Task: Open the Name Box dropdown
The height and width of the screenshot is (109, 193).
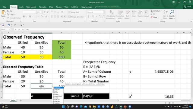Action: coord(10,29)
